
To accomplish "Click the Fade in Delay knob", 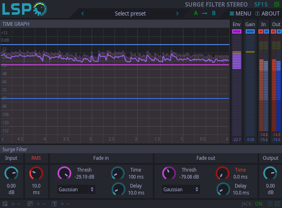I will pos(119,189).
